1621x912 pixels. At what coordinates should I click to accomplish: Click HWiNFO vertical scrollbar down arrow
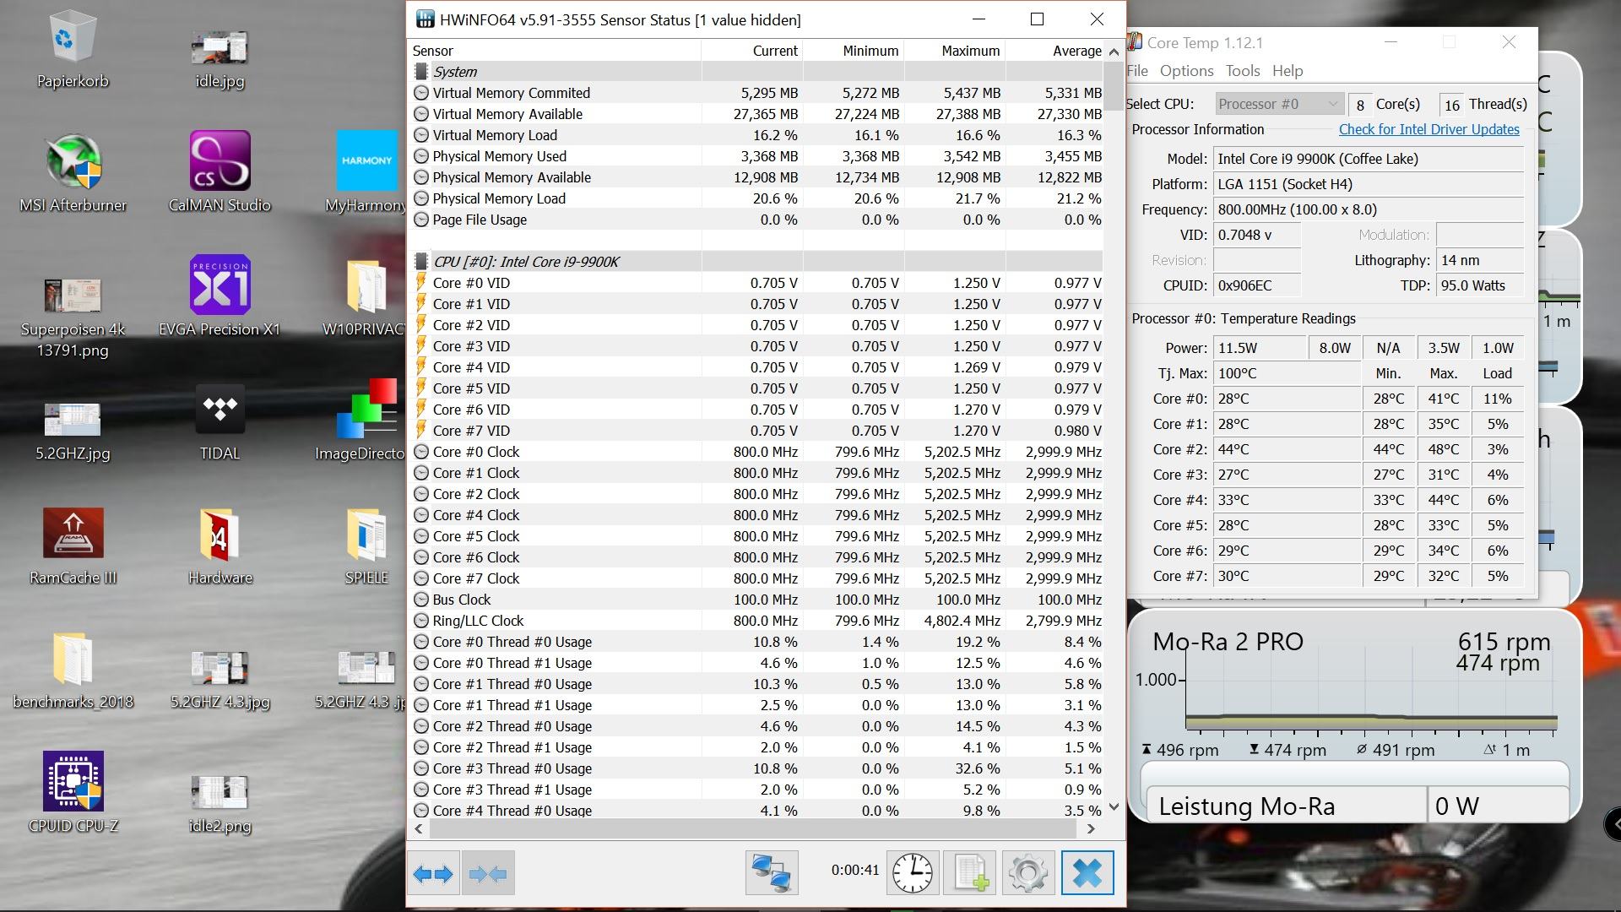pyautogui.click(x=1114, y=807)
